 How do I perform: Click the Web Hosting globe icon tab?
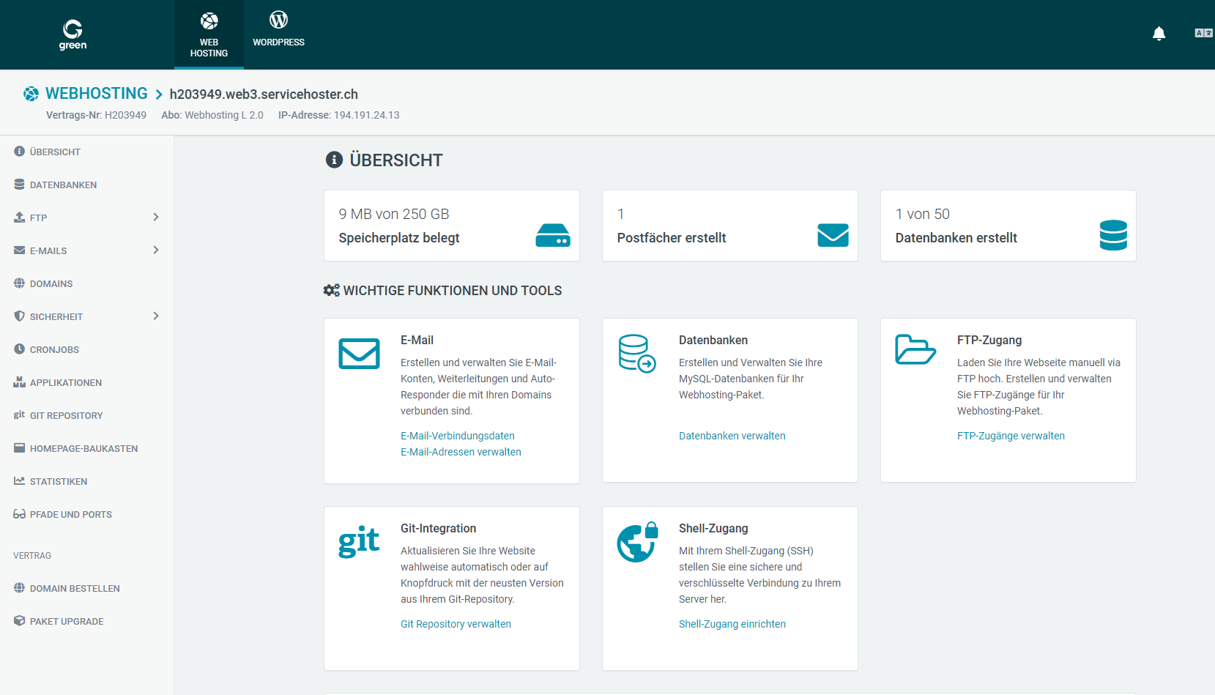coord(209,34)
